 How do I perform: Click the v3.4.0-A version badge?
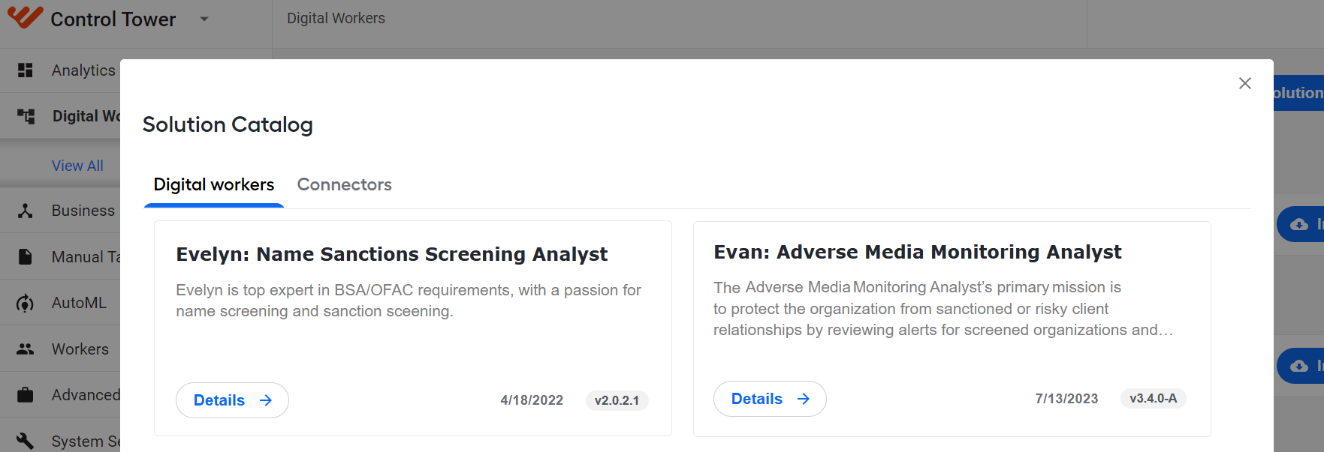(x=1153, y=398)
